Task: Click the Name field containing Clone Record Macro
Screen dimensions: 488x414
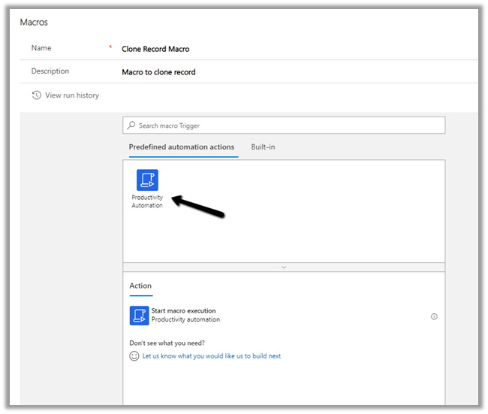Action: click(155, 49)
